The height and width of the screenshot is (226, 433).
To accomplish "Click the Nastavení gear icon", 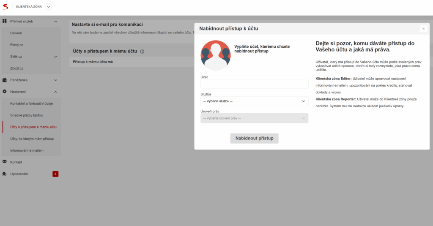I will click(x=5, y=92).
